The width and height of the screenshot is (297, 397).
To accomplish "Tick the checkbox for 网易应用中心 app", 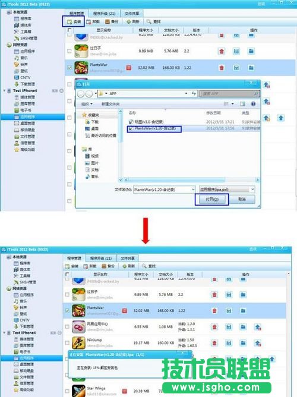I will click(x=67, y=327).
